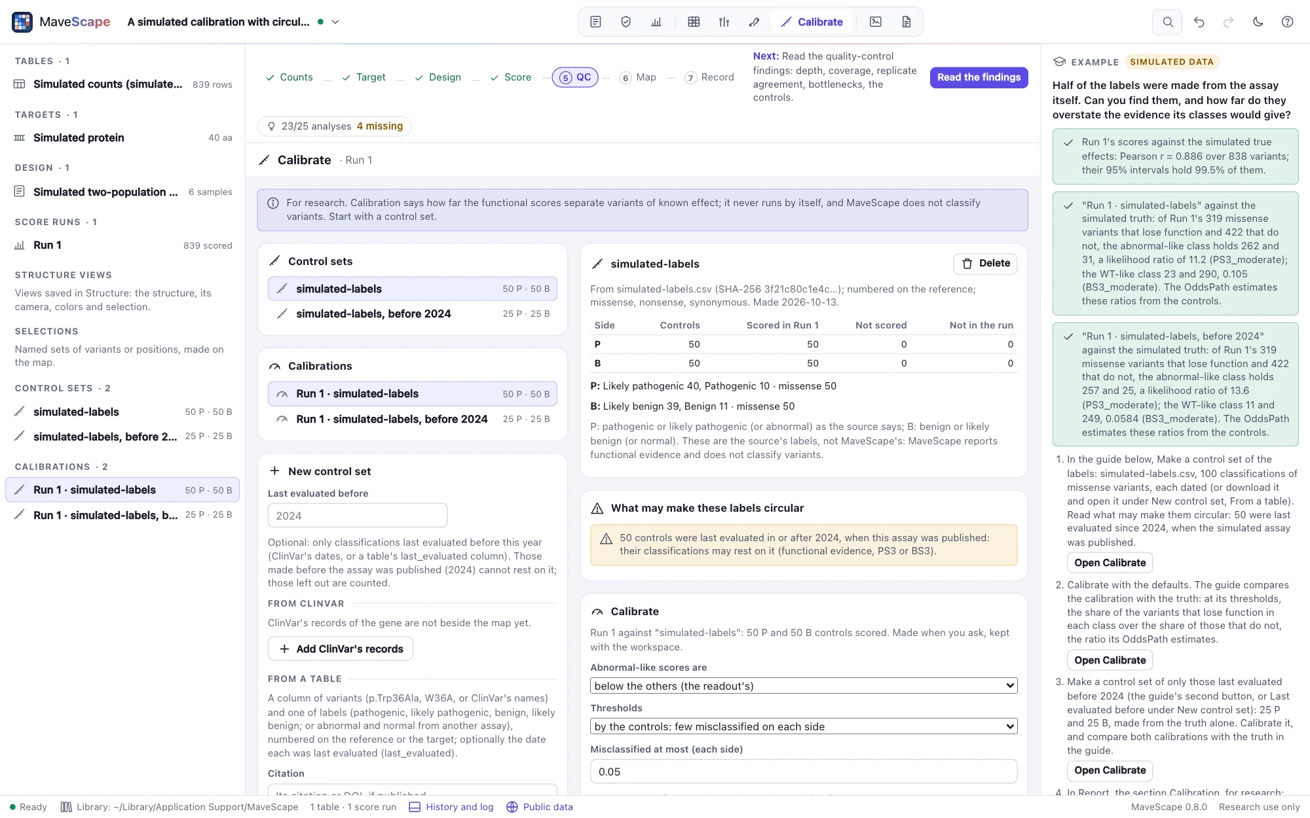Open the Abnormal-like scores are dropdown

[804, 686]
